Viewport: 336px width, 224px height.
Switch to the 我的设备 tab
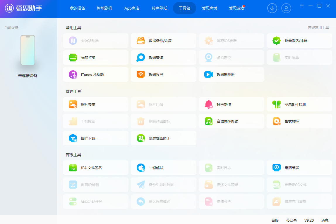click(x=78, y=8)
